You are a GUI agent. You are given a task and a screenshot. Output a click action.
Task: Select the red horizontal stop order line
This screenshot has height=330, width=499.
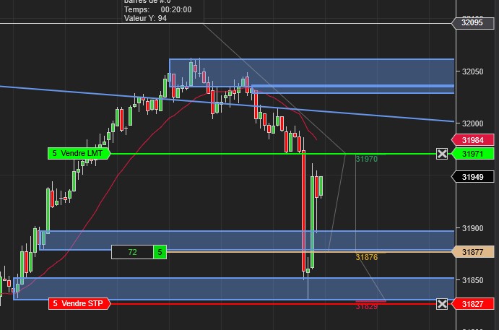pos(273,304)
